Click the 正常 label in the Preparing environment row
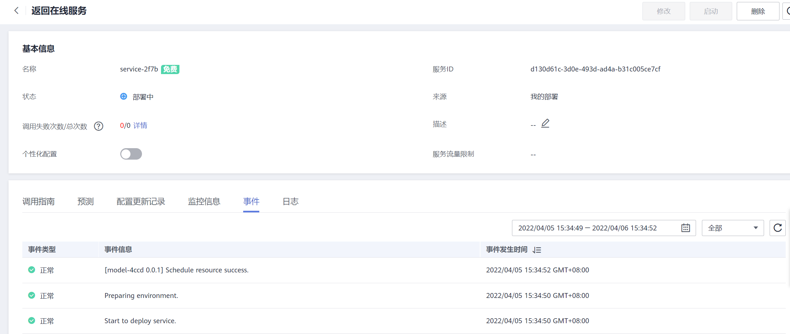790x334 pixels. [47, 296]
